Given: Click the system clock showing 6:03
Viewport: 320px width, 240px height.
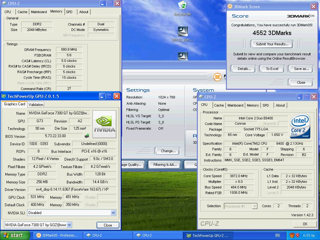Looking at the screenshot, I should (x=309, y=235).
